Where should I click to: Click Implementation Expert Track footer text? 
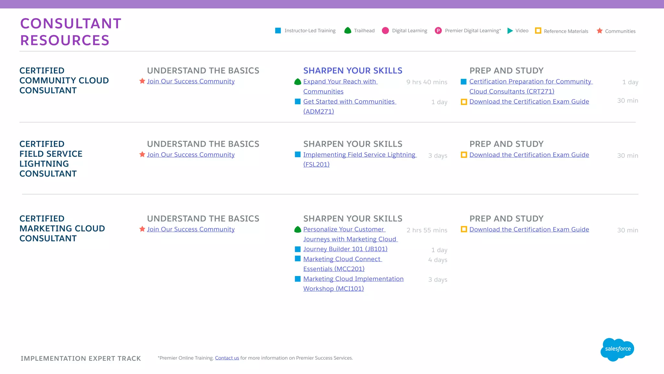click(81, 358)
